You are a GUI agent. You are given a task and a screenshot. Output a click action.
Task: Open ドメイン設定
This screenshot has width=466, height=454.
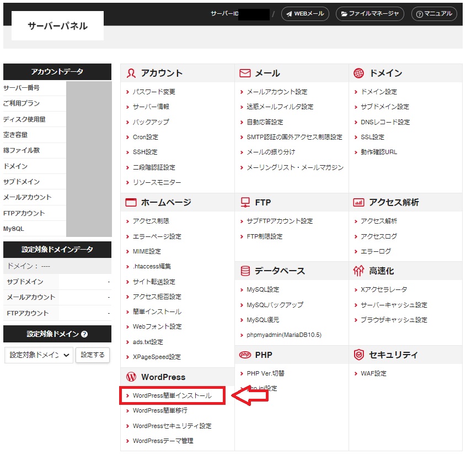pyautogui.click(x=379, y=92)
